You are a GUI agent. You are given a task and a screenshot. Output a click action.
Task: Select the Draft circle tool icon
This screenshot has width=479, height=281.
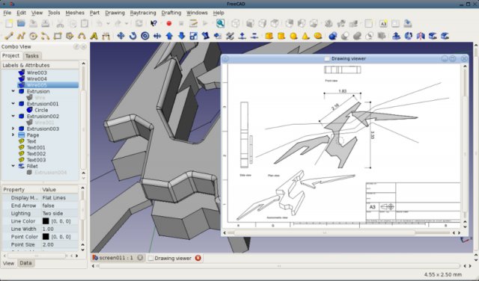tap(33, 36)
